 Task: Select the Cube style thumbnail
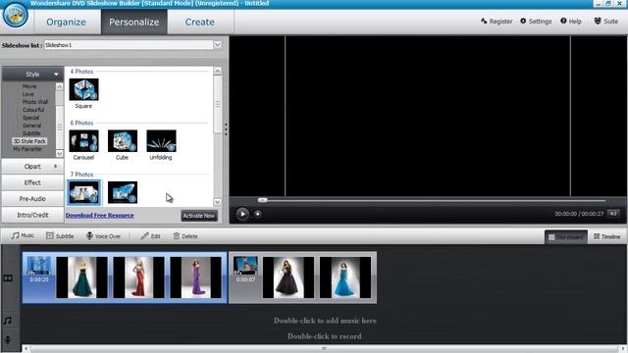(123, 141)
